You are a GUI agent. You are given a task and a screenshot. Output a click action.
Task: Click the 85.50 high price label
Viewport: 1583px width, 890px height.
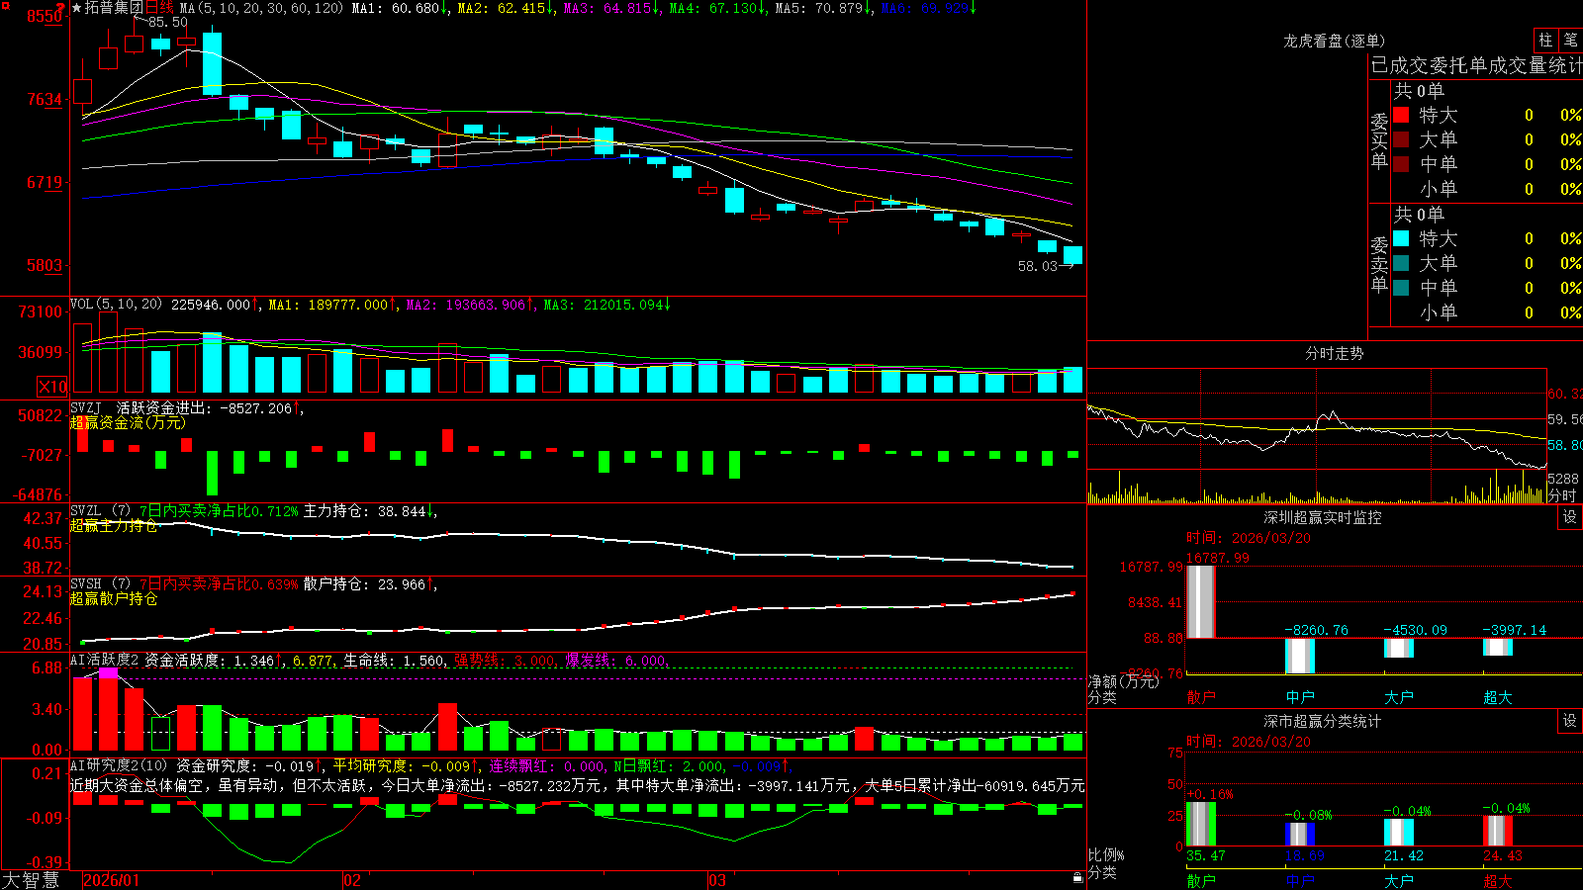pos(168,22)
